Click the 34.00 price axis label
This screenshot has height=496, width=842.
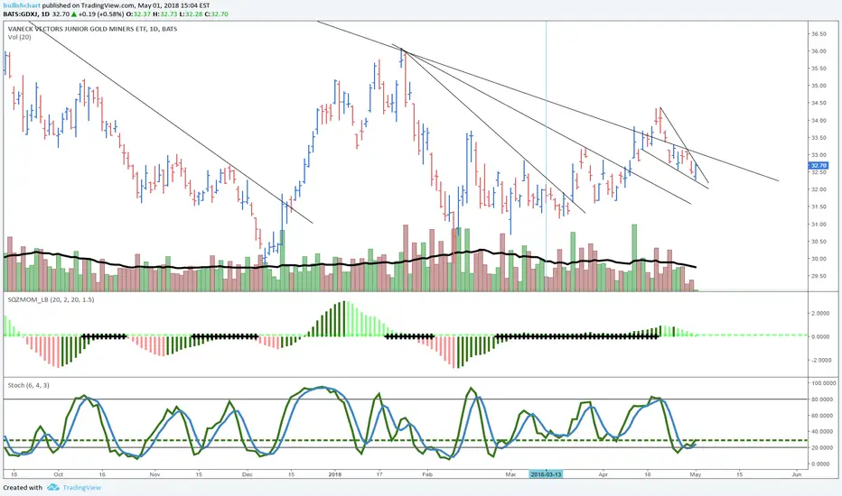[819, 120]
